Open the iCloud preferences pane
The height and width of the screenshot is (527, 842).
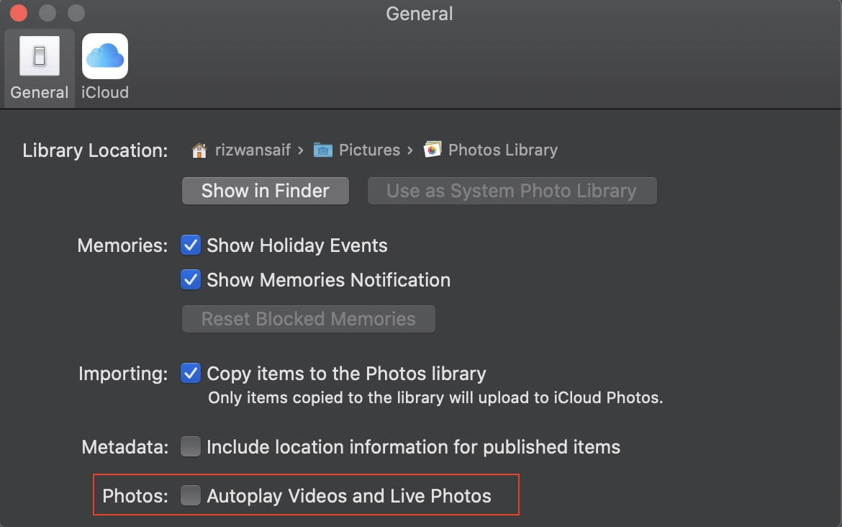[x=104, y=67]
